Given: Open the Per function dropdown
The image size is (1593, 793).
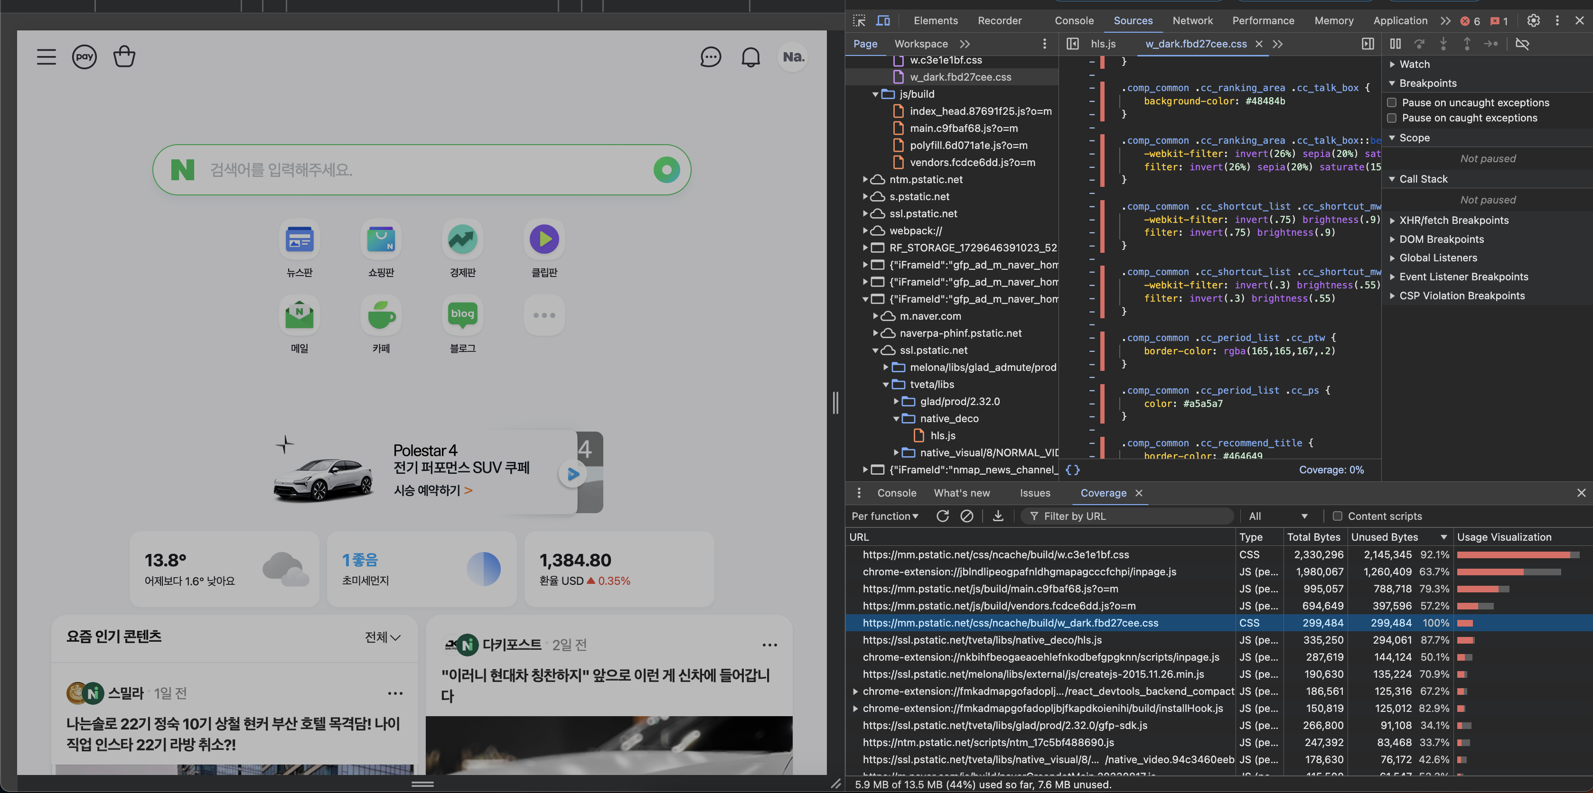Looking at the screenshot, I should (884, 516).
